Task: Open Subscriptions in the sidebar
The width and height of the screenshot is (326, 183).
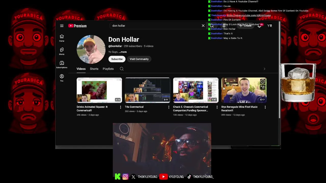Action: coord(62,65)
